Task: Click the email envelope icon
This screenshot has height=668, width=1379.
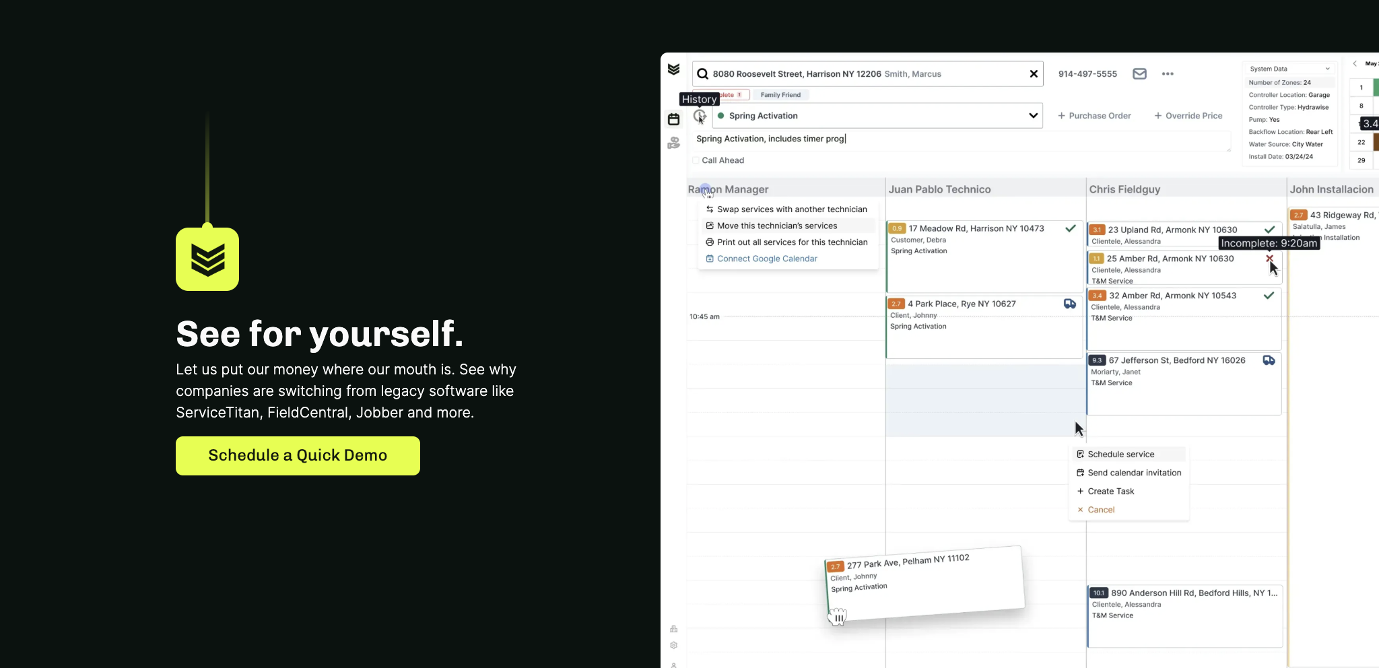Action: 1139,74
